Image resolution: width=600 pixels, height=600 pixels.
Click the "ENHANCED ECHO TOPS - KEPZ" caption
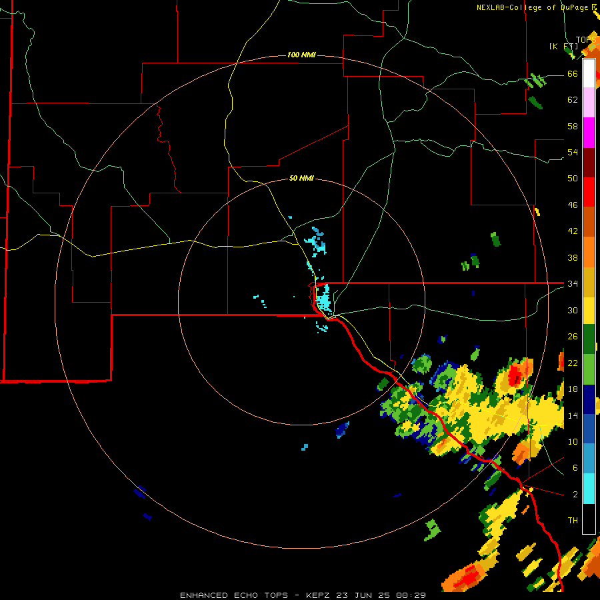[x=257, y=595]
